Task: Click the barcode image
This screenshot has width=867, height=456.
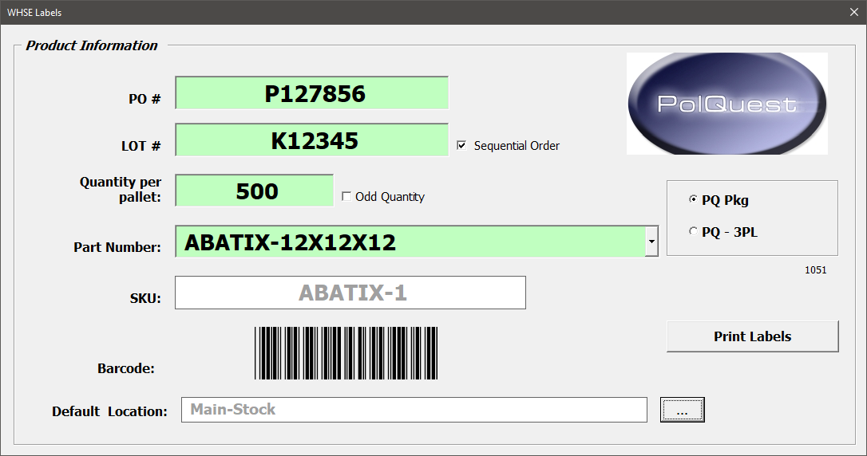Action: [346, 353]
